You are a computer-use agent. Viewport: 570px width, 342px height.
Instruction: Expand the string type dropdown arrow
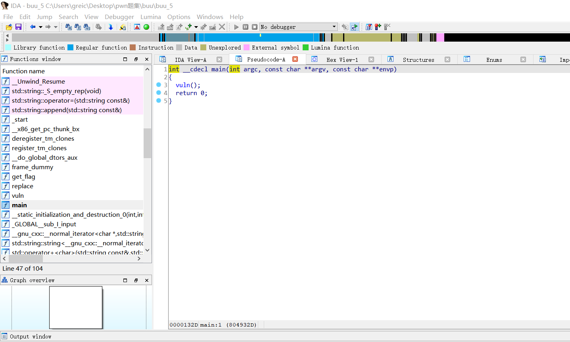coord(196,27)
